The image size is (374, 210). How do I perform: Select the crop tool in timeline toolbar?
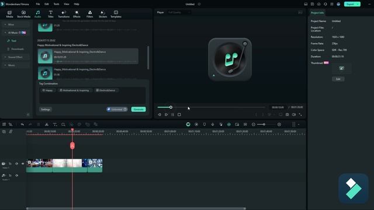tap(63, 124)
